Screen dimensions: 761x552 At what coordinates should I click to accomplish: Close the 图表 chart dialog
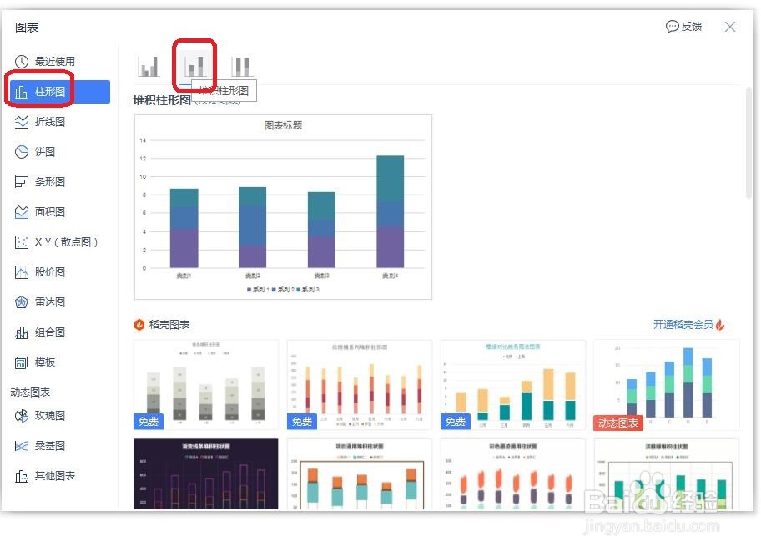click(730, 27)
